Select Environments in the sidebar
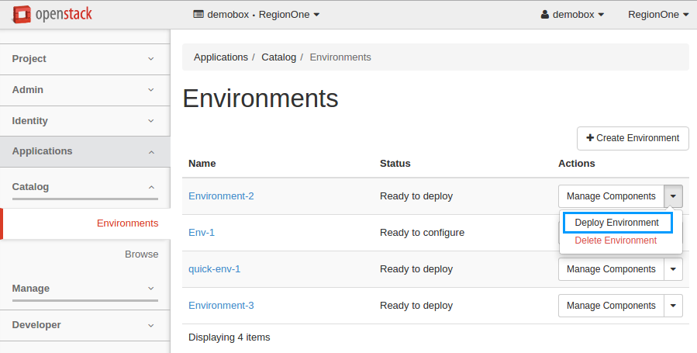The image size is (697, 353). tap(127, 223)
